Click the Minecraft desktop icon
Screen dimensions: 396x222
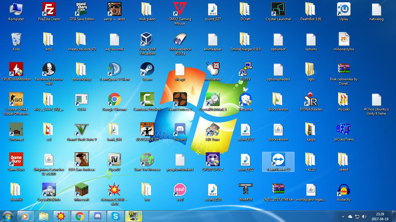click(82, 190)
